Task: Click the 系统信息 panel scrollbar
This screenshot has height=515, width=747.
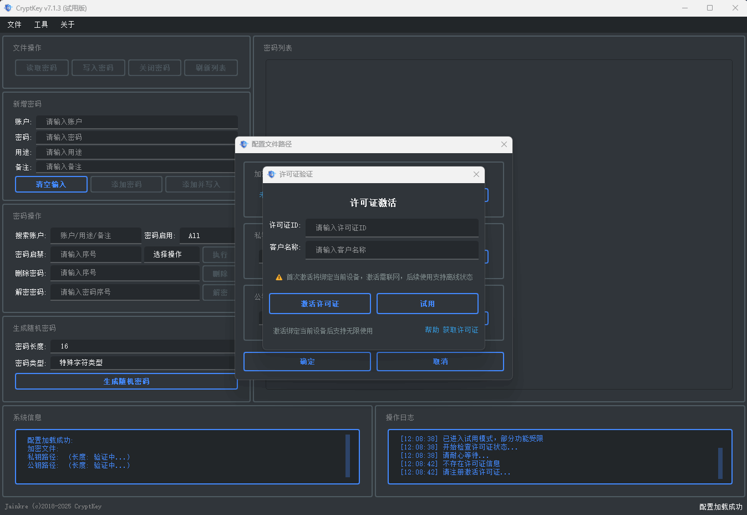Action: point(348,456)
